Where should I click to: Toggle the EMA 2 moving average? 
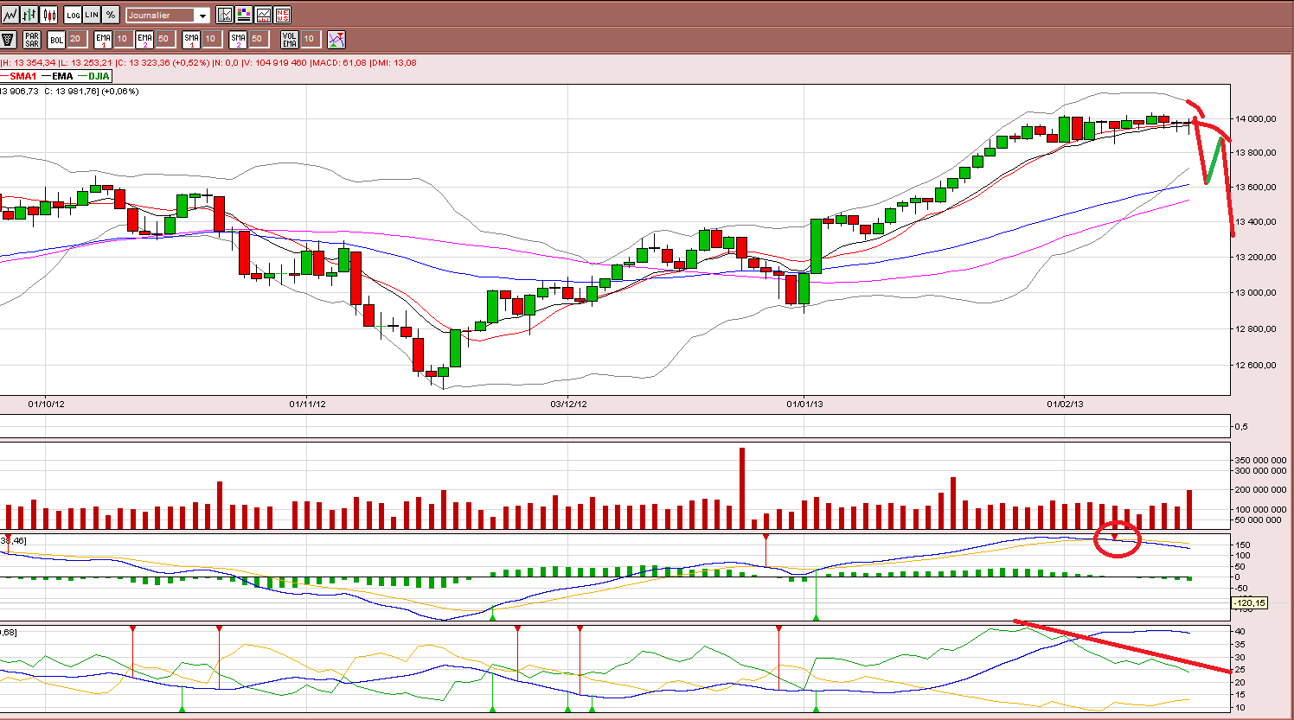144,39
